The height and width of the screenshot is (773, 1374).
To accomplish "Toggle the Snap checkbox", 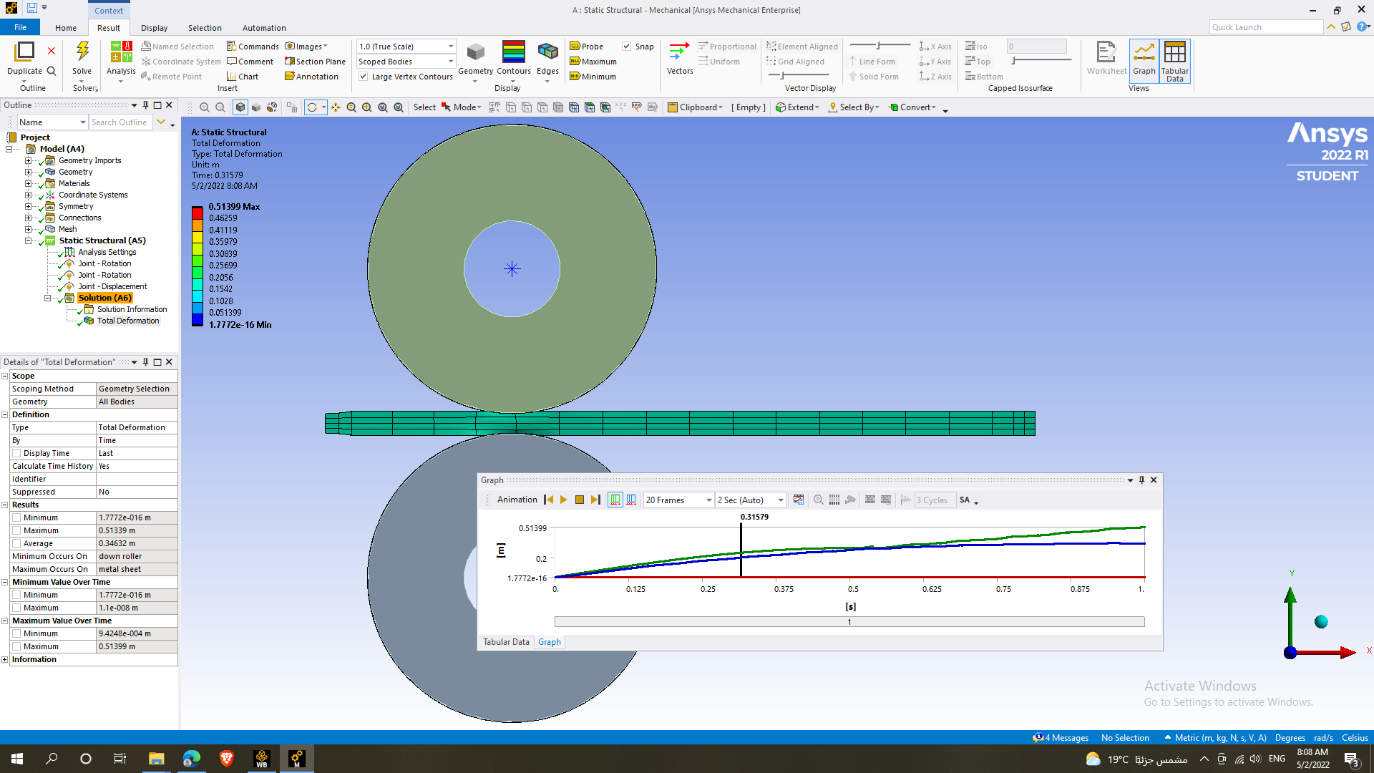I will tap(627, 47).
